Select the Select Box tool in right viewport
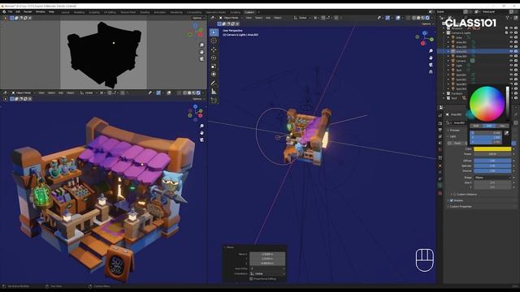 214,32
